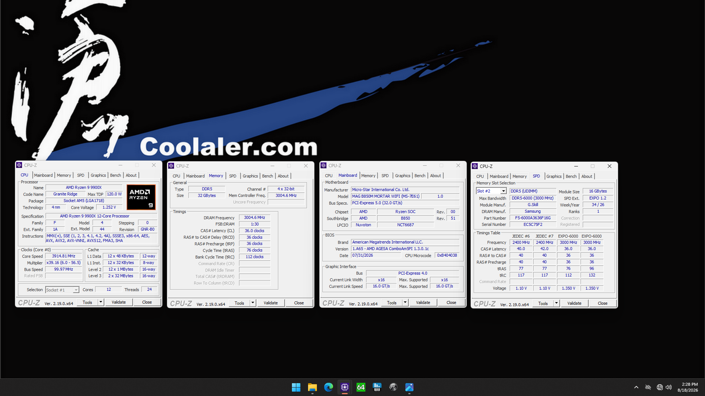The image size is (705, 396).
Task: Open Bench tab in Memory Slot Selection window
Action: coord(571,176)
